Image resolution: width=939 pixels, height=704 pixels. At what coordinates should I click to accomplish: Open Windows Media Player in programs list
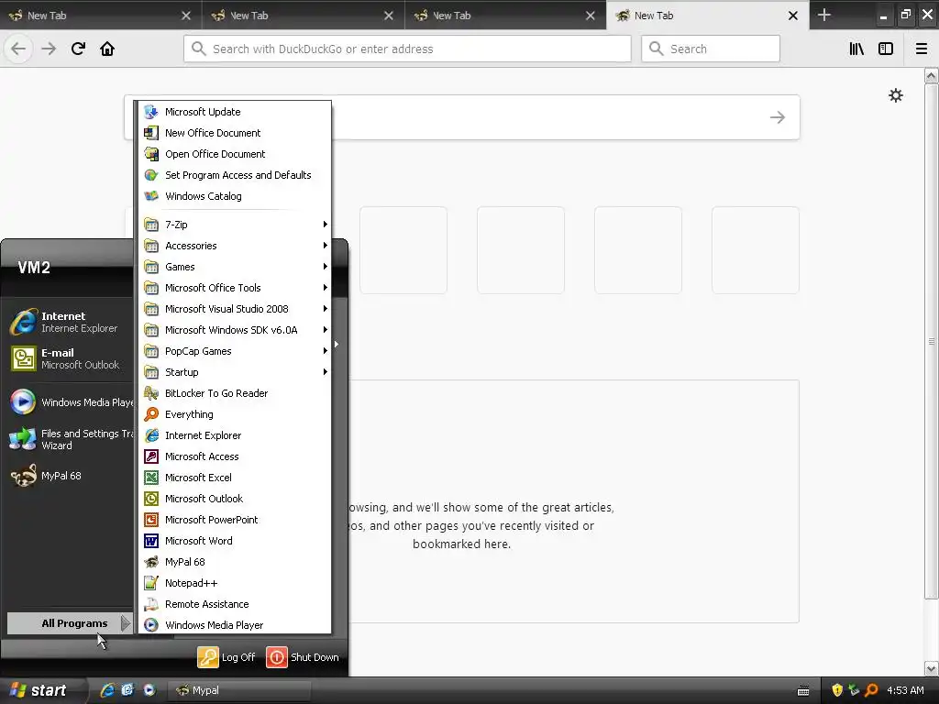click(x=235, y=625)
